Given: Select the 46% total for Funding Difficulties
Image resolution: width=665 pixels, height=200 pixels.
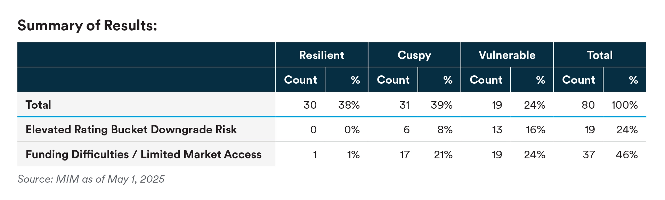Looking at the screenshot, I should click(626, 155).
